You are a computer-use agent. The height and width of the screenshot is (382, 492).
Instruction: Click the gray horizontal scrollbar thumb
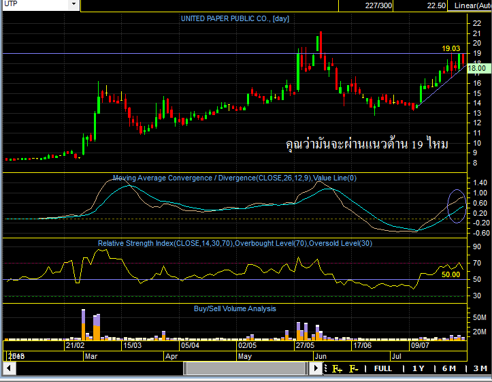click(x=246, y=368)
